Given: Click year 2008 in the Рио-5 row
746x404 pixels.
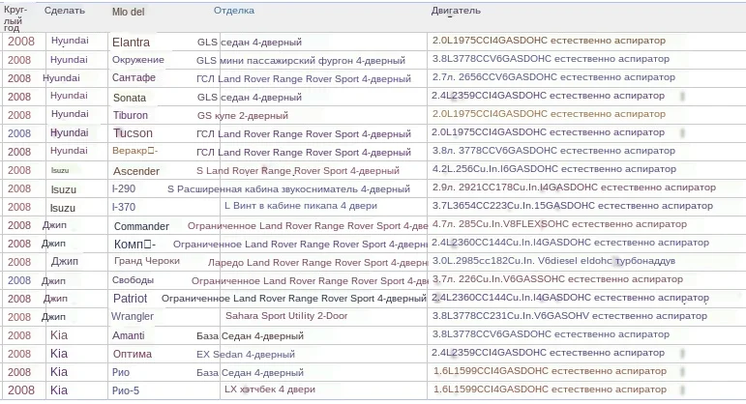Looking at the screenshot, I should (x=21, y=390).
